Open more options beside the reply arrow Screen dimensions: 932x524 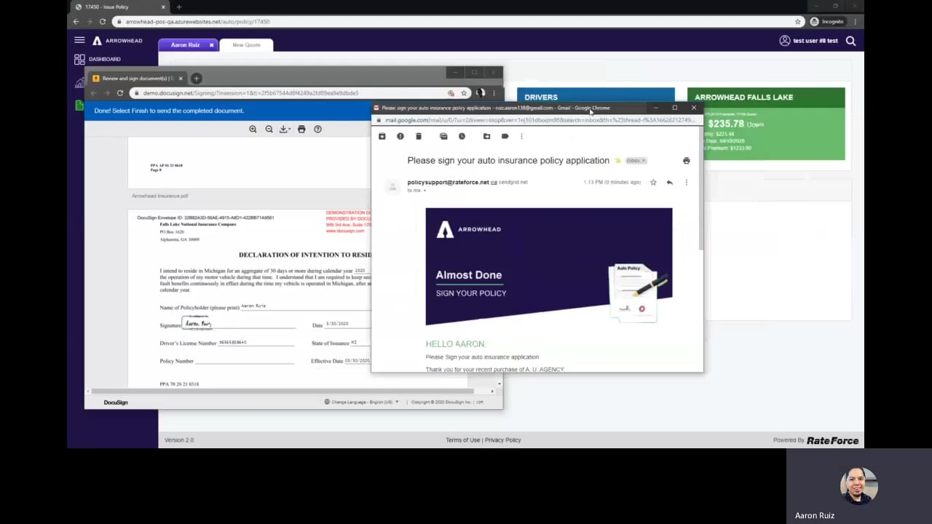686,182
